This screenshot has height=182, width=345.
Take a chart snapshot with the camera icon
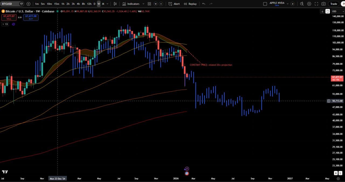(323, 4)
